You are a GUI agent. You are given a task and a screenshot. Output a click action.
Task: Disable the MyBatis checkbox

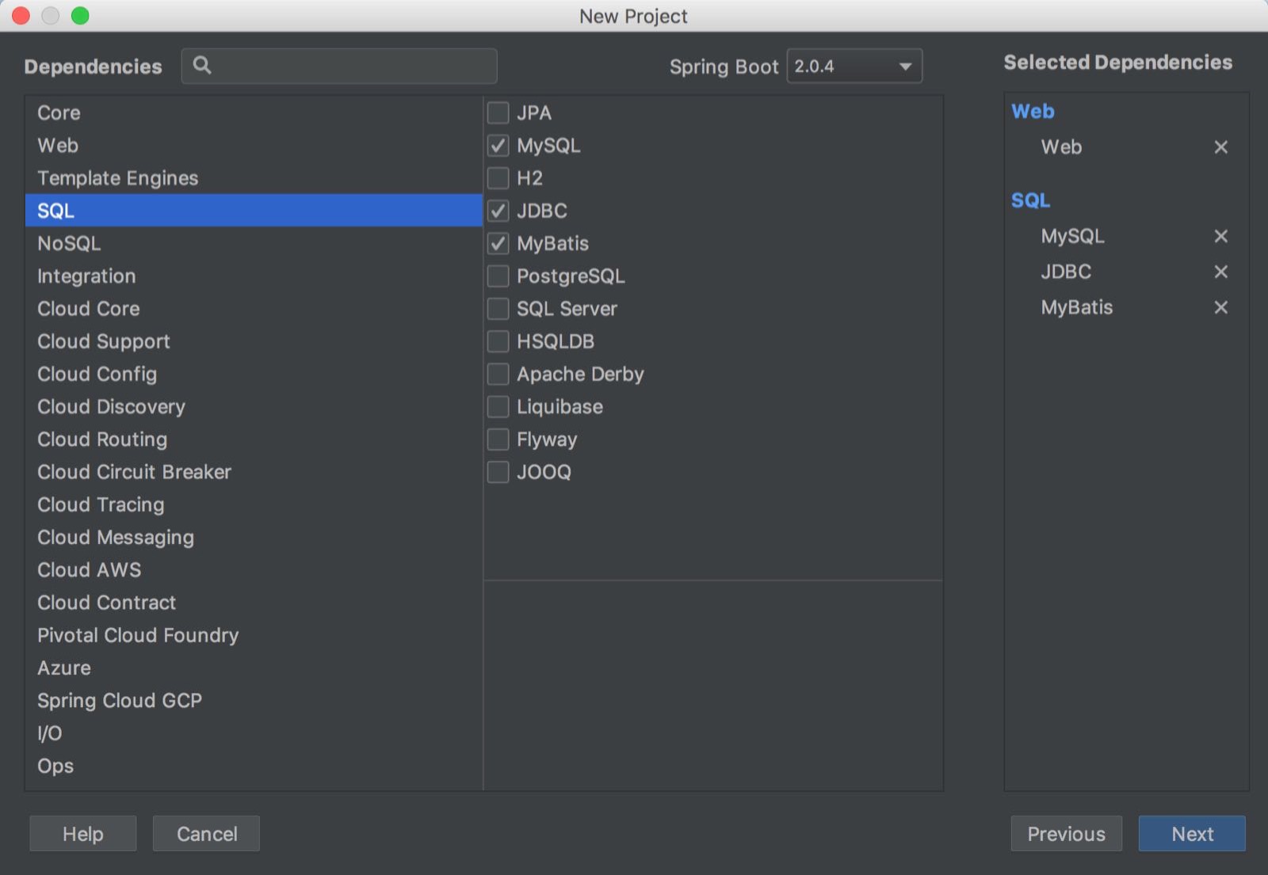pyautogui.click(x=498, y=243)
